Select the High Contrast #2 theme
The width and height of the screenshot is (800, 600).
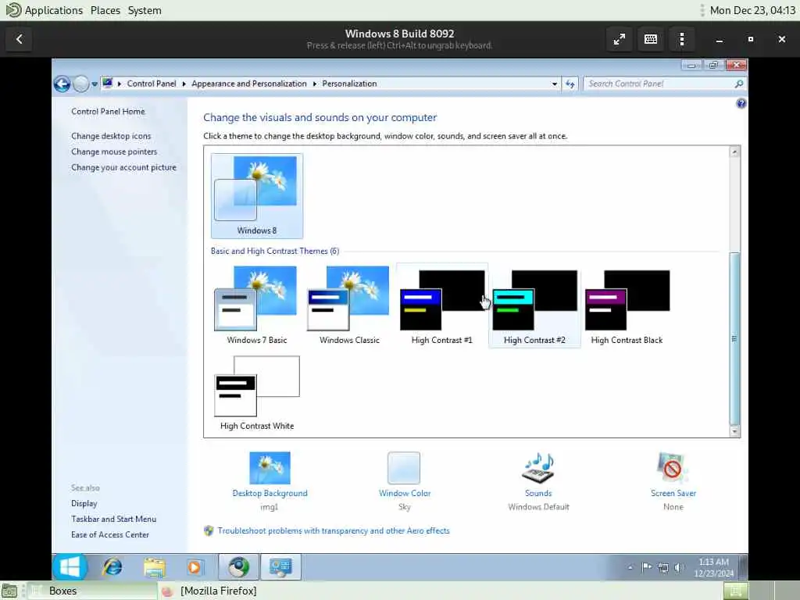click(534, 305)
